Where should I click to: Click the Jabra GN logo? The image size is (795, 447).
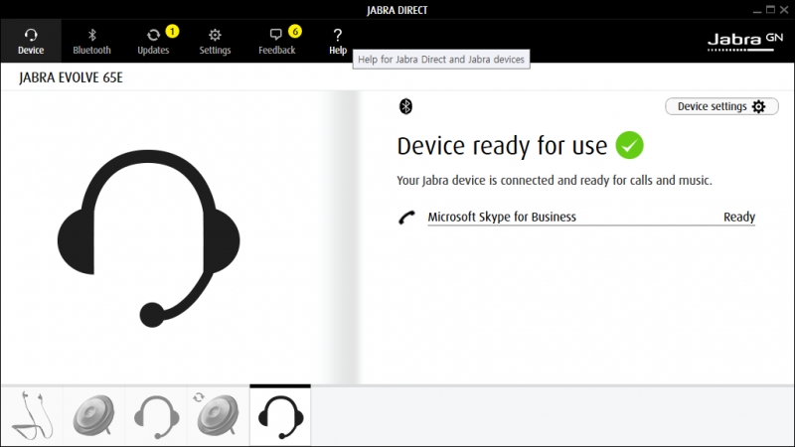point(744,42)
